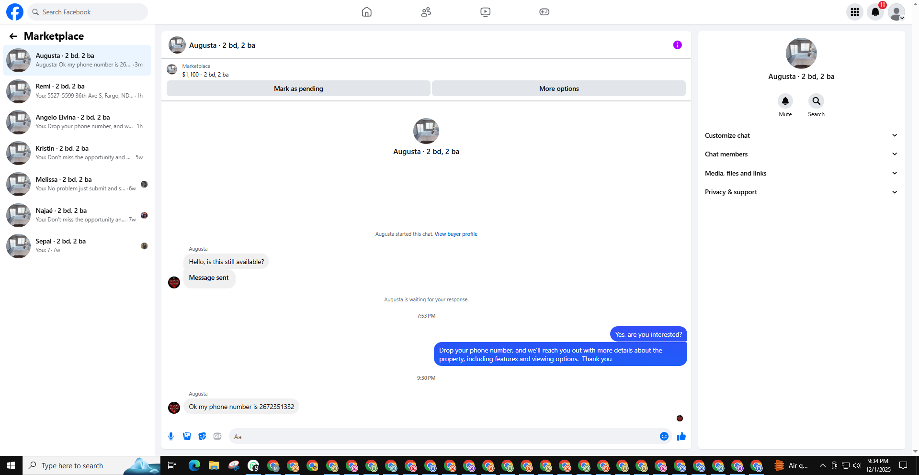Image resolution: width=919 pixels, height=475 pixels.
Task: Click 'Augusta is waiting for your response.' text
Action: click(x=426, y=299)
